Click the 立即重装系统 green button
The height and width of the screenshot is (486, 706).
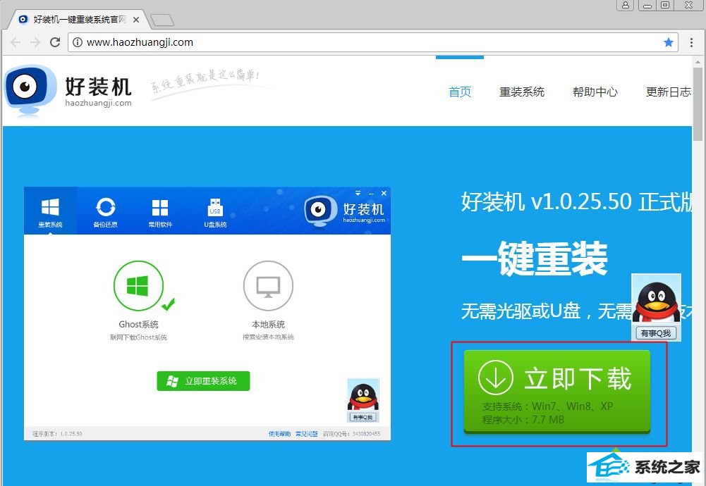[203, 381]
